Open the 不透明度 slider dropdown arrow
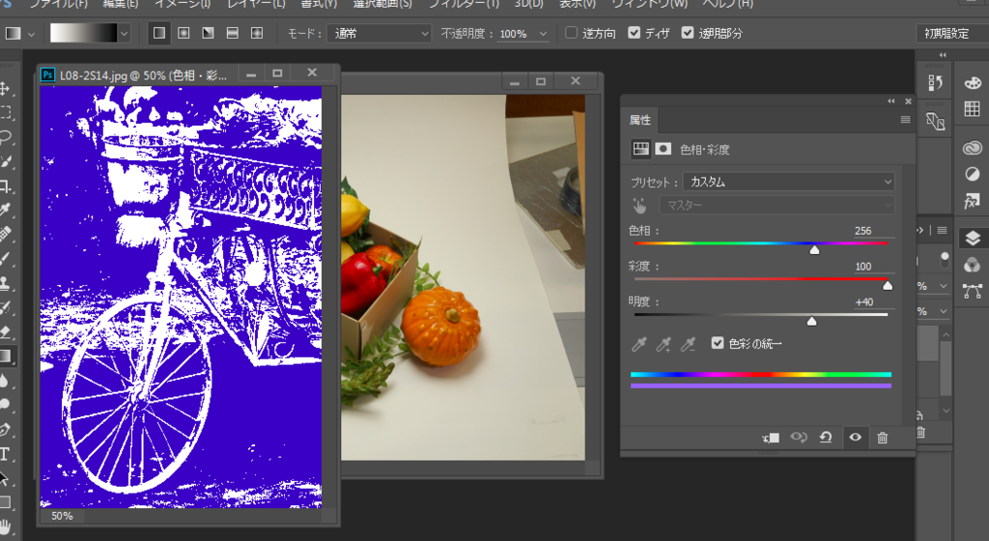Image resolution: width=989 pixels, height=541 pixels. (x=543, y=34)
